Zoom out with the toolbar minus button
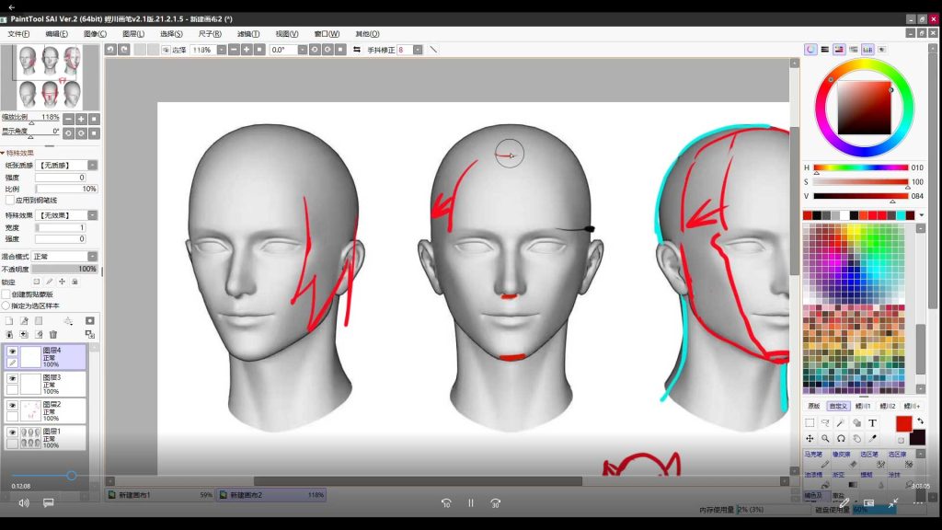This screenshot has width=942, height=530. click(234, 50)
